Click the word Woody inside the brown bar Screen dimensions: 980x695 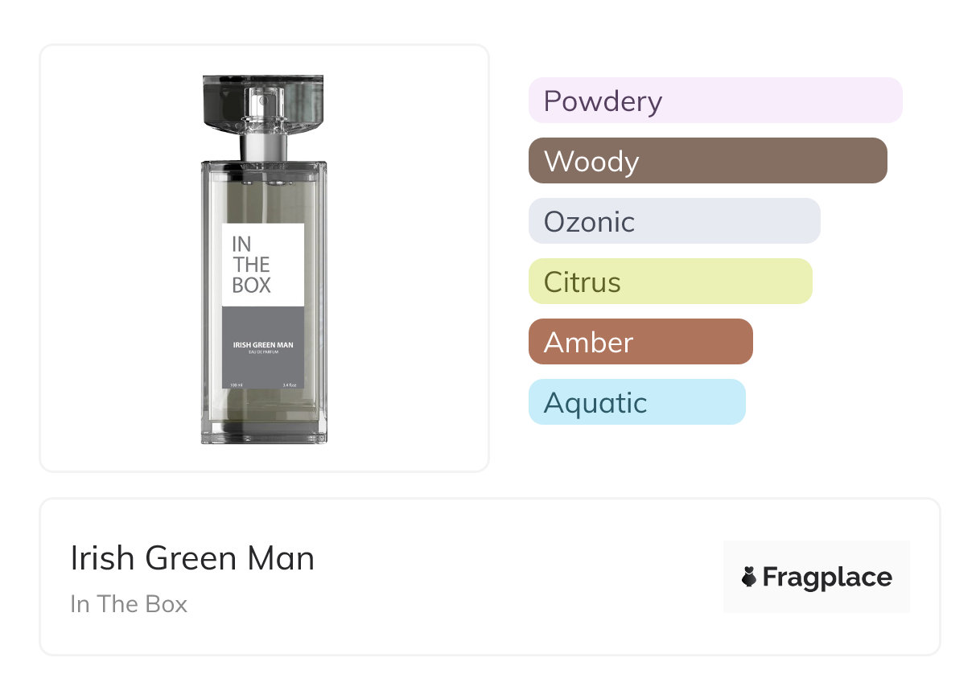(x=591, y=161)
